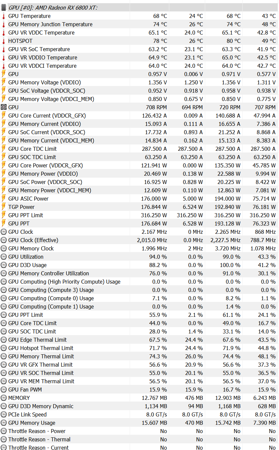Click the gauge icon beside GPU Clock

[4, 232]
